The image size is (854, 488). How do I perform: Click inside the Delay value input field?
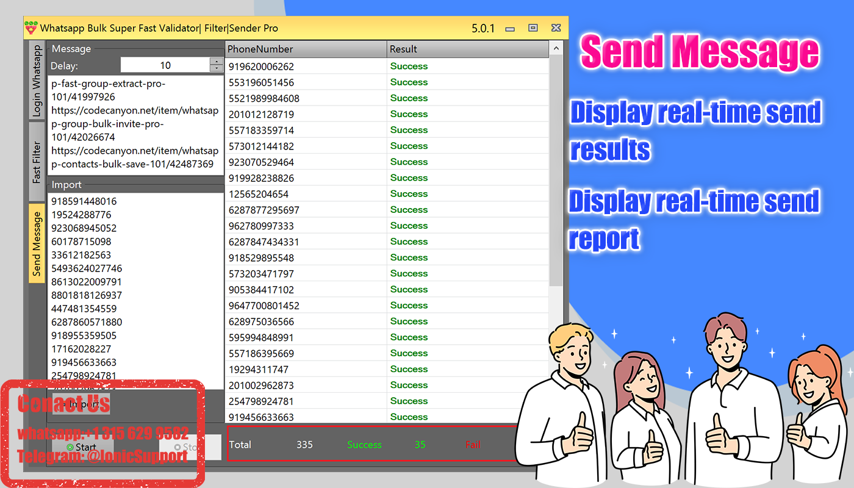click(x=165, y=65)
